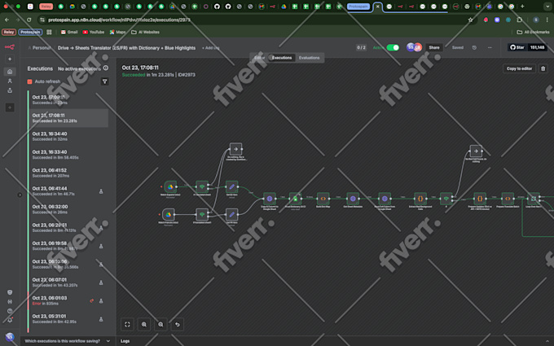This screenshot has width=554, height=346.
Task: Click the info icon beside No active executions
Action: [x=106, y=68]
